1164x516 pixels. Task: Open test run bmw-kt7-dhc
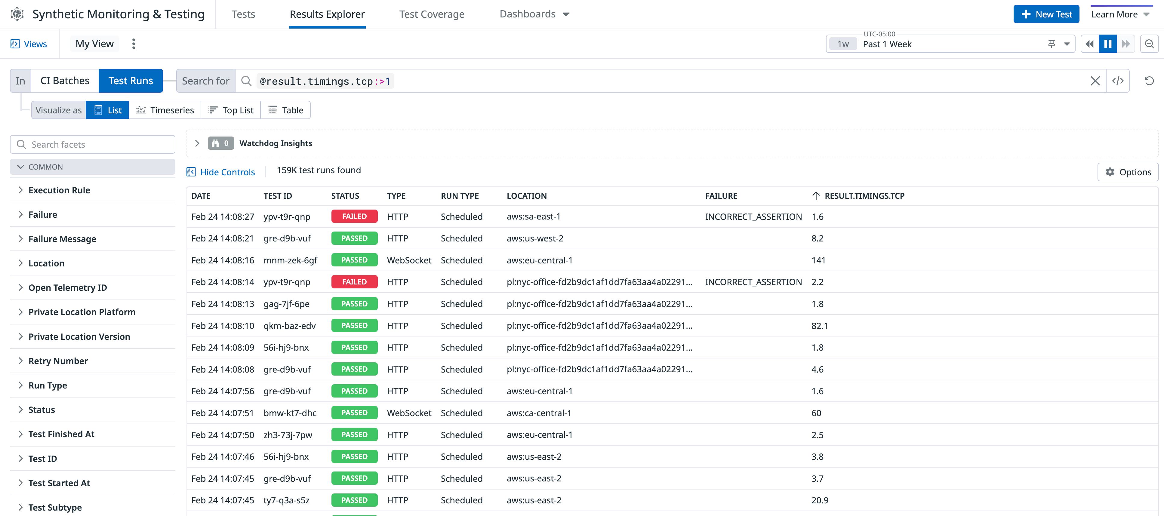point(672,413)
